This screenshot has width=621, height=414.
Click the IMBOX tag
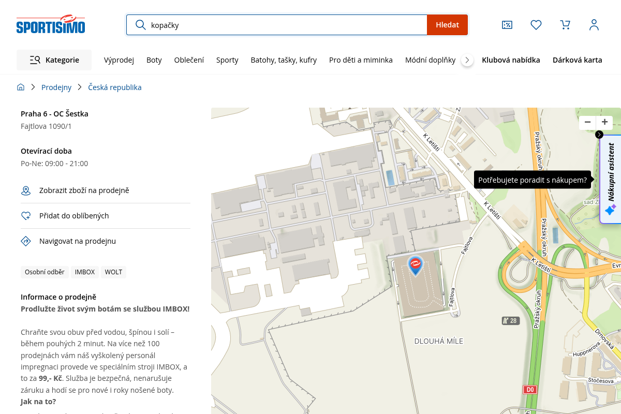click(x=85, y=272)
